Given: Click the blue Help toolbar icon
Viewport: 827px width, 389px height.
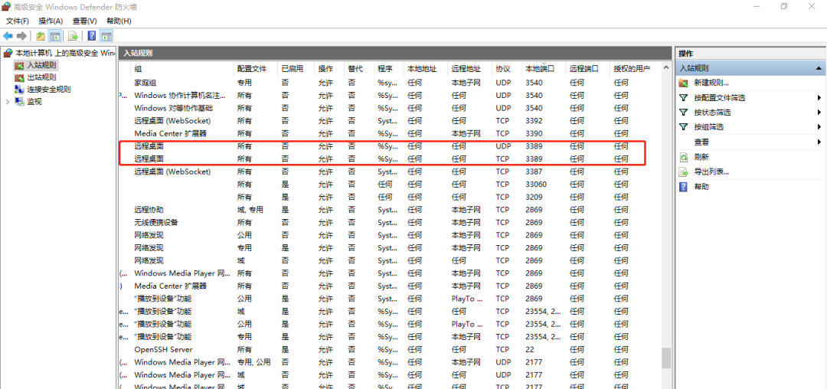Looking at the screenshot, I should tap(92, 36).
